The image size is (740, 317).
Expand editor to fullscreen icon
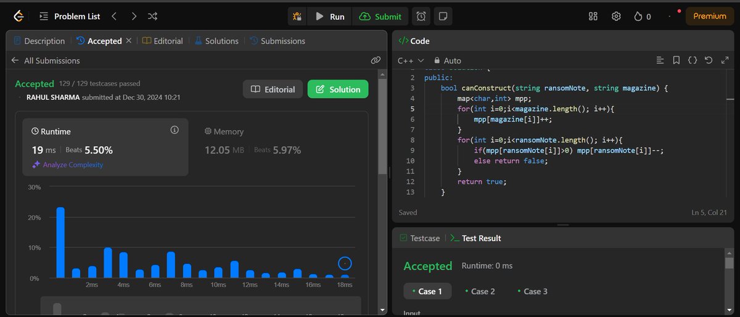[725, 60]
